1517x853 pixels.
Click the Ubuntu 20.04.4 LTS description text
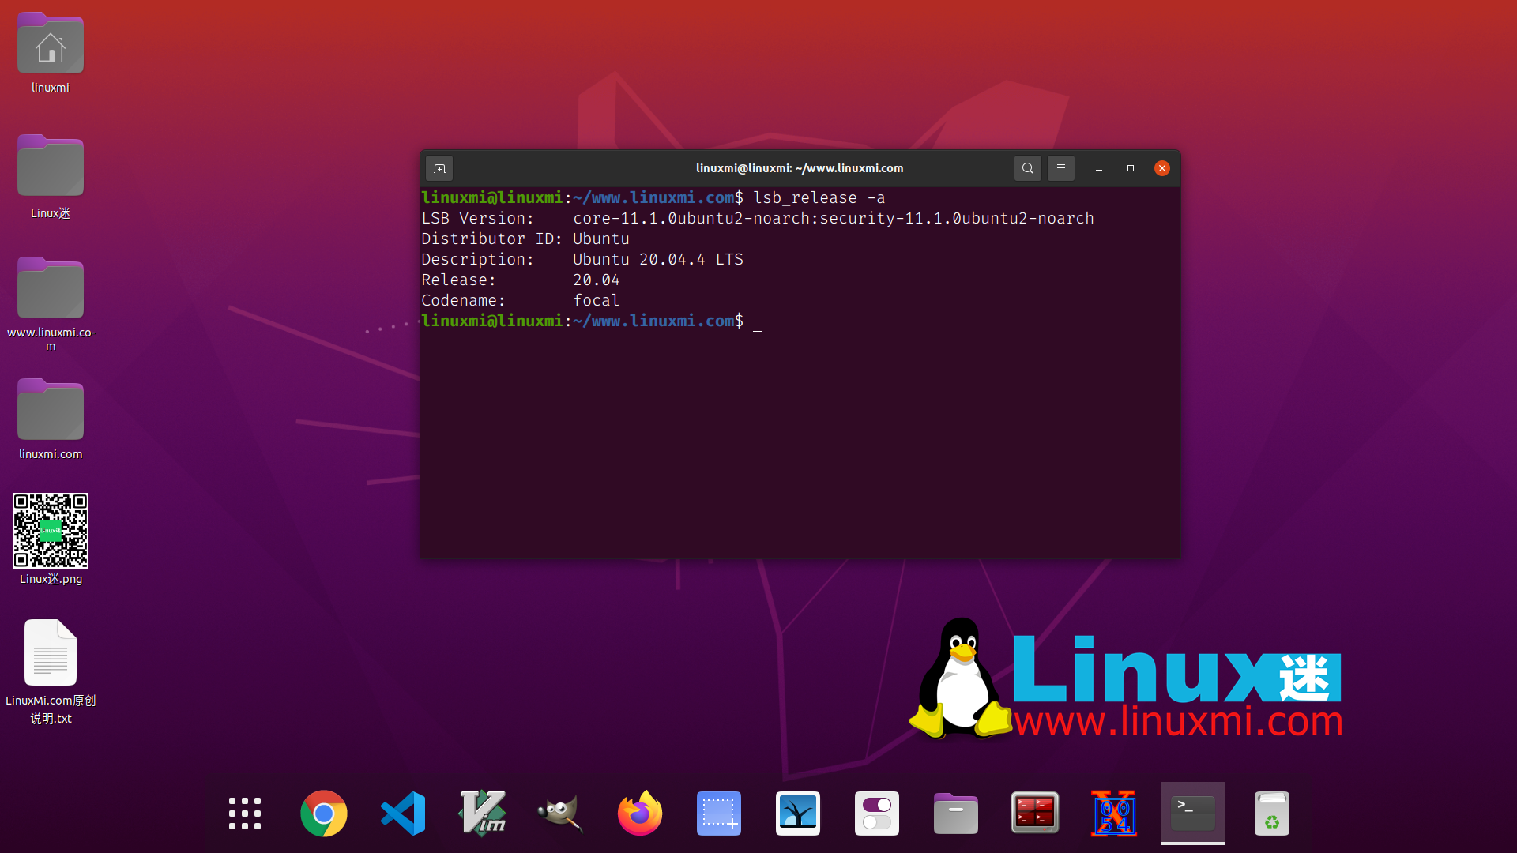pyautogui.click(x=658, y=259)
